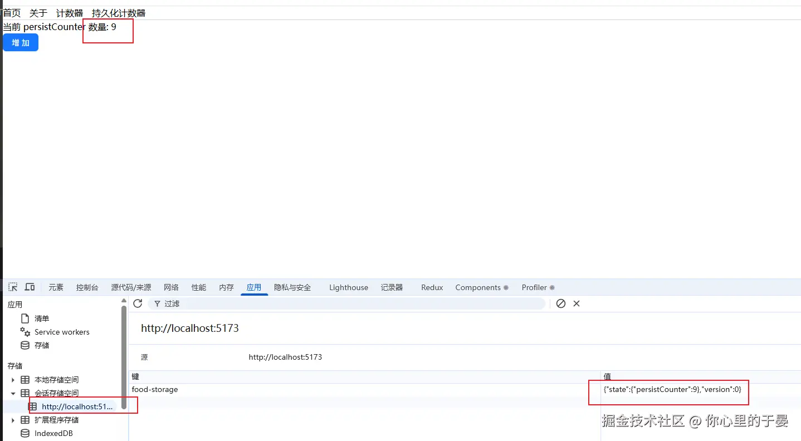Open the 关于 page link
The image size is (801, 441).
[x=38, y=13]
